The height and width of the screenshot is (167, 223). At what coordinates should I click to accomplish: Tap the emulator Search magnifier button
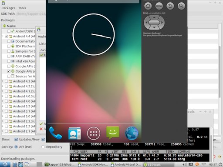pyautogui.click(x=181, y=6)
